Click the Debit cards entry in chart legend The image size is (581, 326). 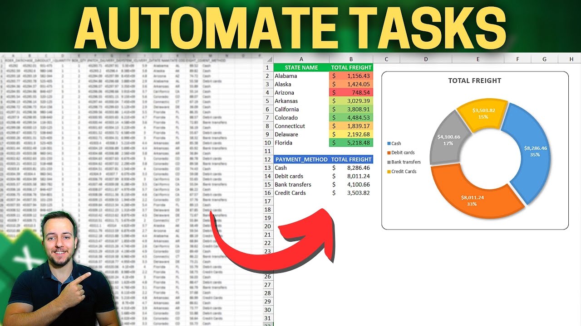(x=400, y=153)
